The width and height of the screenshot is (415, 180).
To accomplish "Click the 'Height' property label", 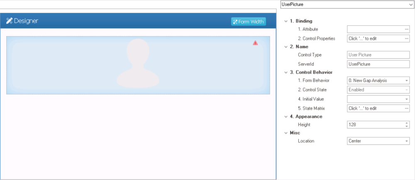I will pos(304,125).
